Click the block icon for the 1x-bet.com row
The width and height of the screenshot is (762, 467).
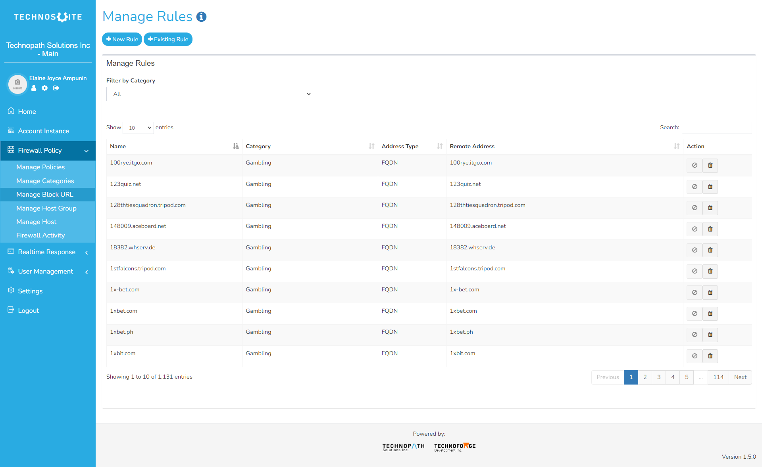pos(695,293)
